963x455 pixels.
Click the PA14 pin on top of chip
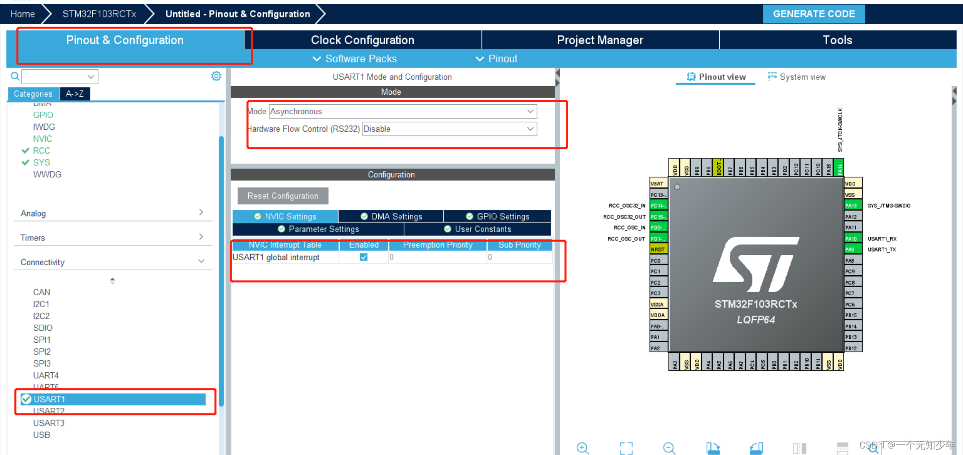click(839, 168)
